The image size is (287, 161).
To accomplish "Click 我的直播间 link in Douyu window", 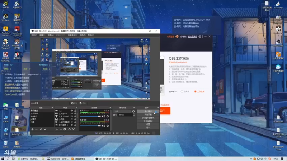I will pyautogui.click(x=192, y=36).
